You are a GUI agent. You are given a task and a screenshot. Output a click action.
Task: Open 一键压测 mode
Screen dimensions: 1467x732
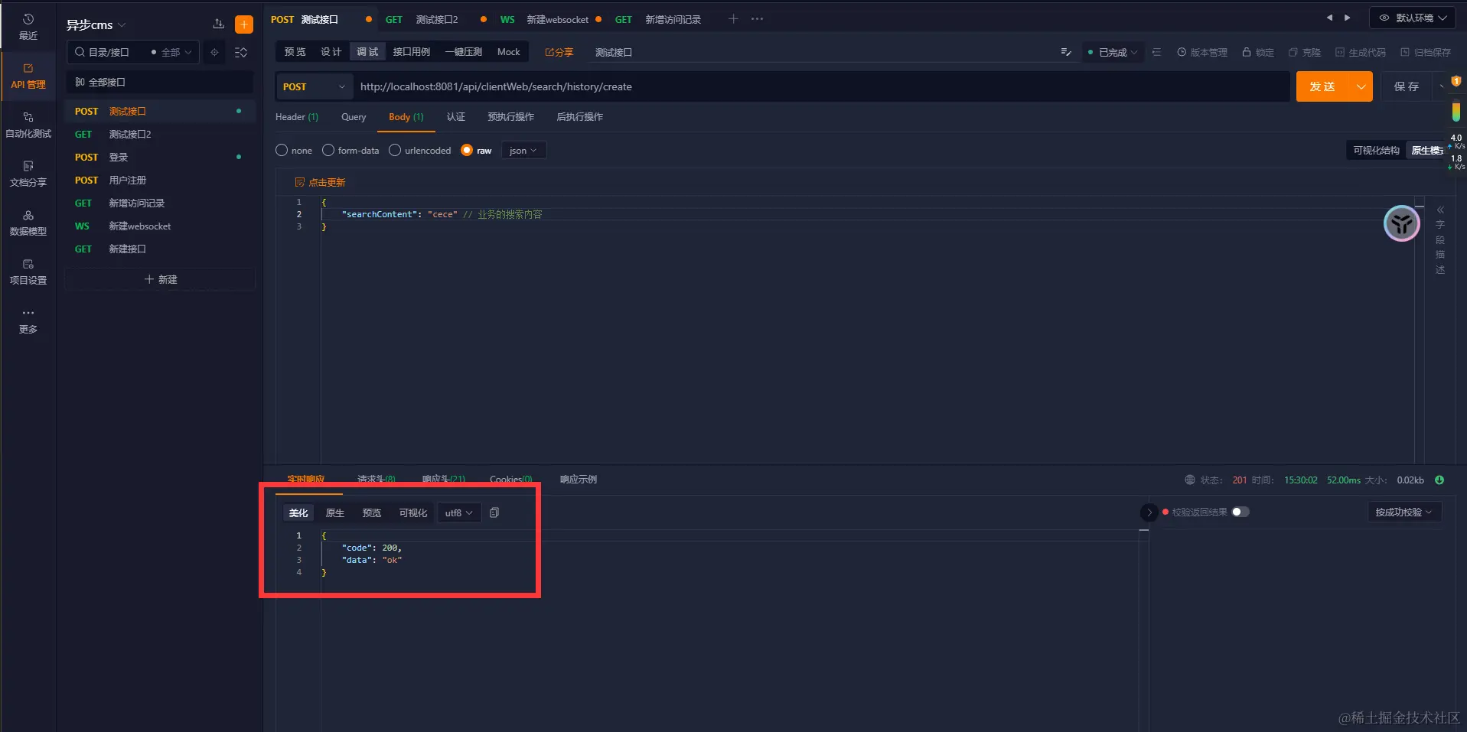(x=463, y=52)
